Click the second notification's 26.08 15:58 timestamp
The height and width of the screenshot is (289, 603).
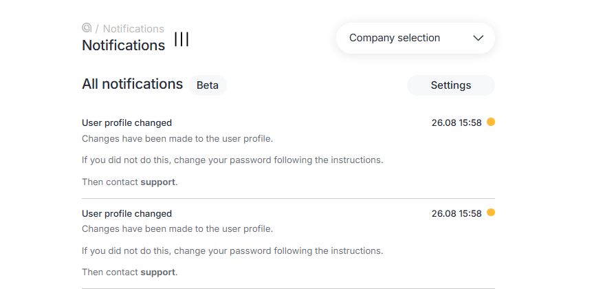click(x=457, y=213)
